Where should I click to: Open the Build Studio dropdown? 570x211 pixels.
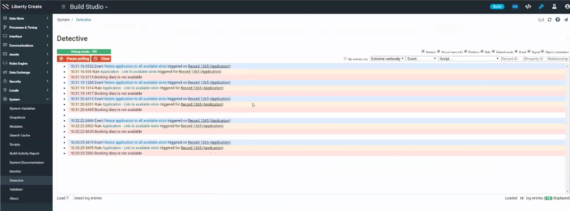click(89, 7)
